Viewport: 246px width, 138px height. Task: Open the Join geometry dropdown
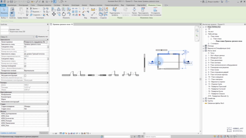pyautogui.click(x=42, y=15)
